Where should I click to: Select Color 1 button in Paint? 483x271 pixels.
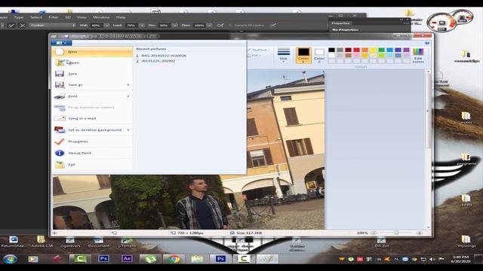pyautogui.click(x=303, y=56)
